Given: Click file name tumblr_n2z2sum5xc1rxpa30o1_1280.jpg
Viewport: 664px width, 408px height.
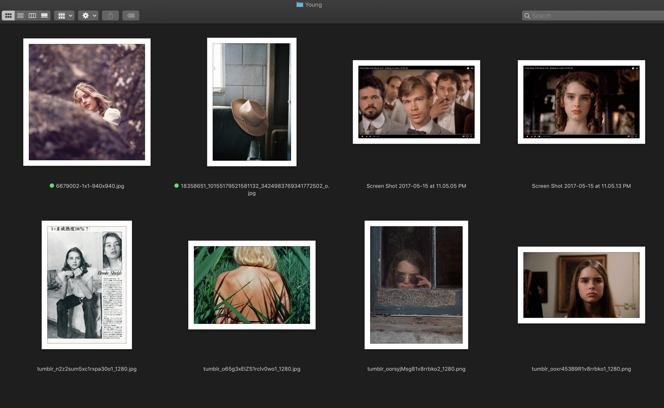Looking at the screenshot, I should point(87,369).
